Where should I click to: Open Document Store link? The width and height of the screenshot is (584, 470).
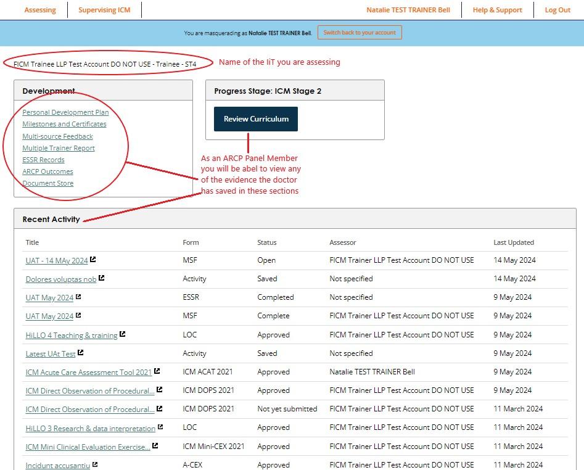coord(47,183)
